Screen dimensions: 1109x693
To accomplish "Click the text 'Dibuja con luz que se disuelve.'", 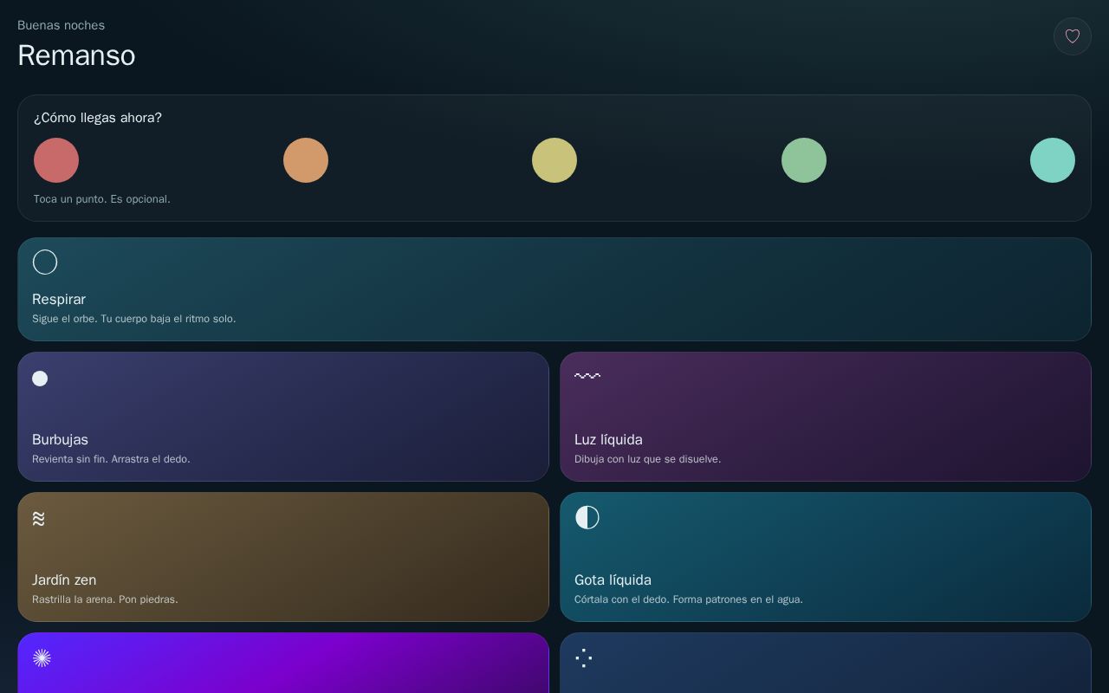I will (647, 459).
